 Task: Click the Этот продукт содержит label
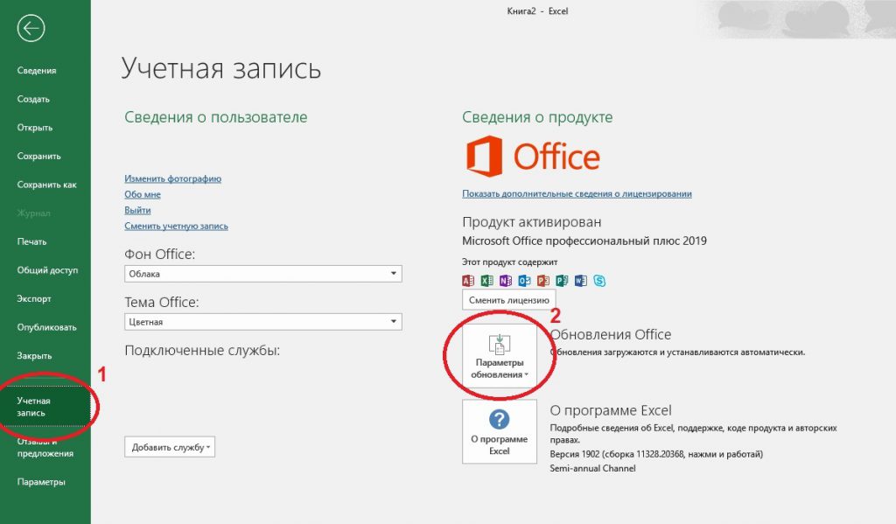[x=510, y=262]
